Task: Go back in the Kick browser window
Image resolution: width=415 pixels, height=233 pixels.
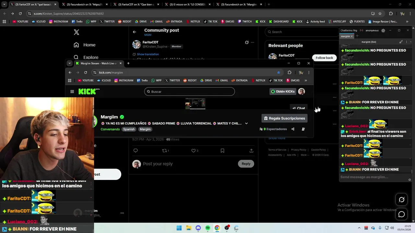Action: tap(70, 72)
